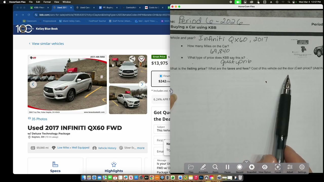Open the Format menu
This screenshot has height=182, width=324.
(x=47, y=2)
